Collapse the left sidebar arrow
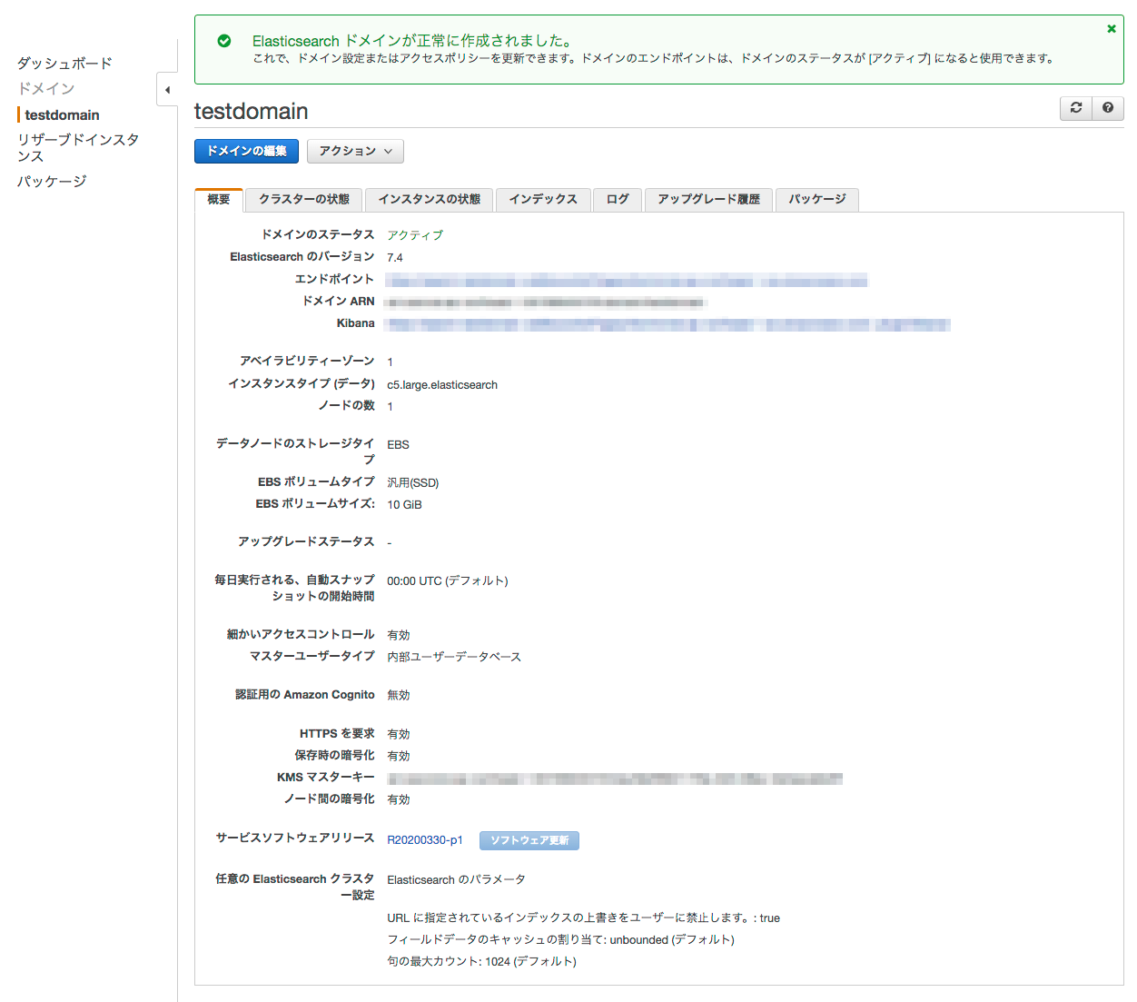 (167, 90)
